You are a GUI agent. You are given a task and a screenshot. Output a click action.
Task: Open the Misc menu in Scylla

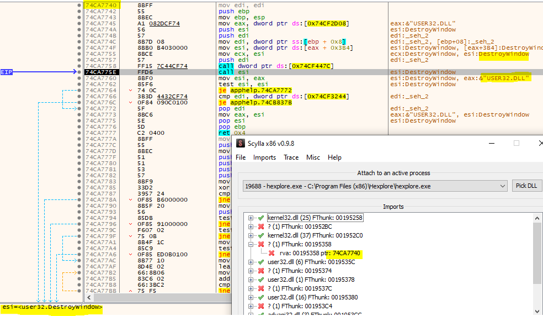coord(313,157)
